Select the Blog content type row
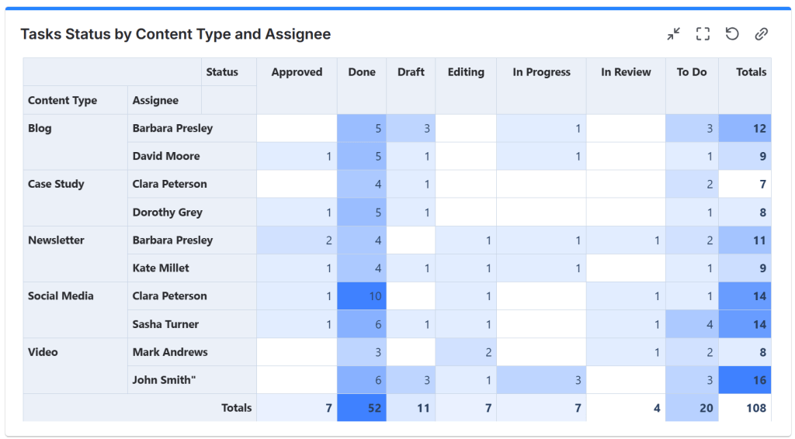 click(40, 129)
